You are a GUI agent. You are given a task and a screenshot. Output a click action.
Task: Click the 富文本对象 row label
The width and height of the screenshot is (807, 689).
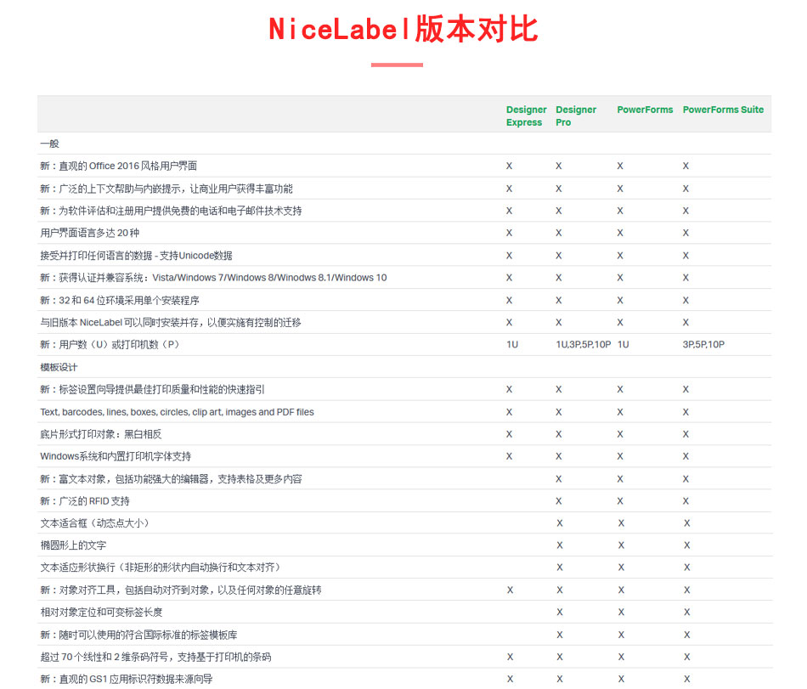[x=171, y=478]
